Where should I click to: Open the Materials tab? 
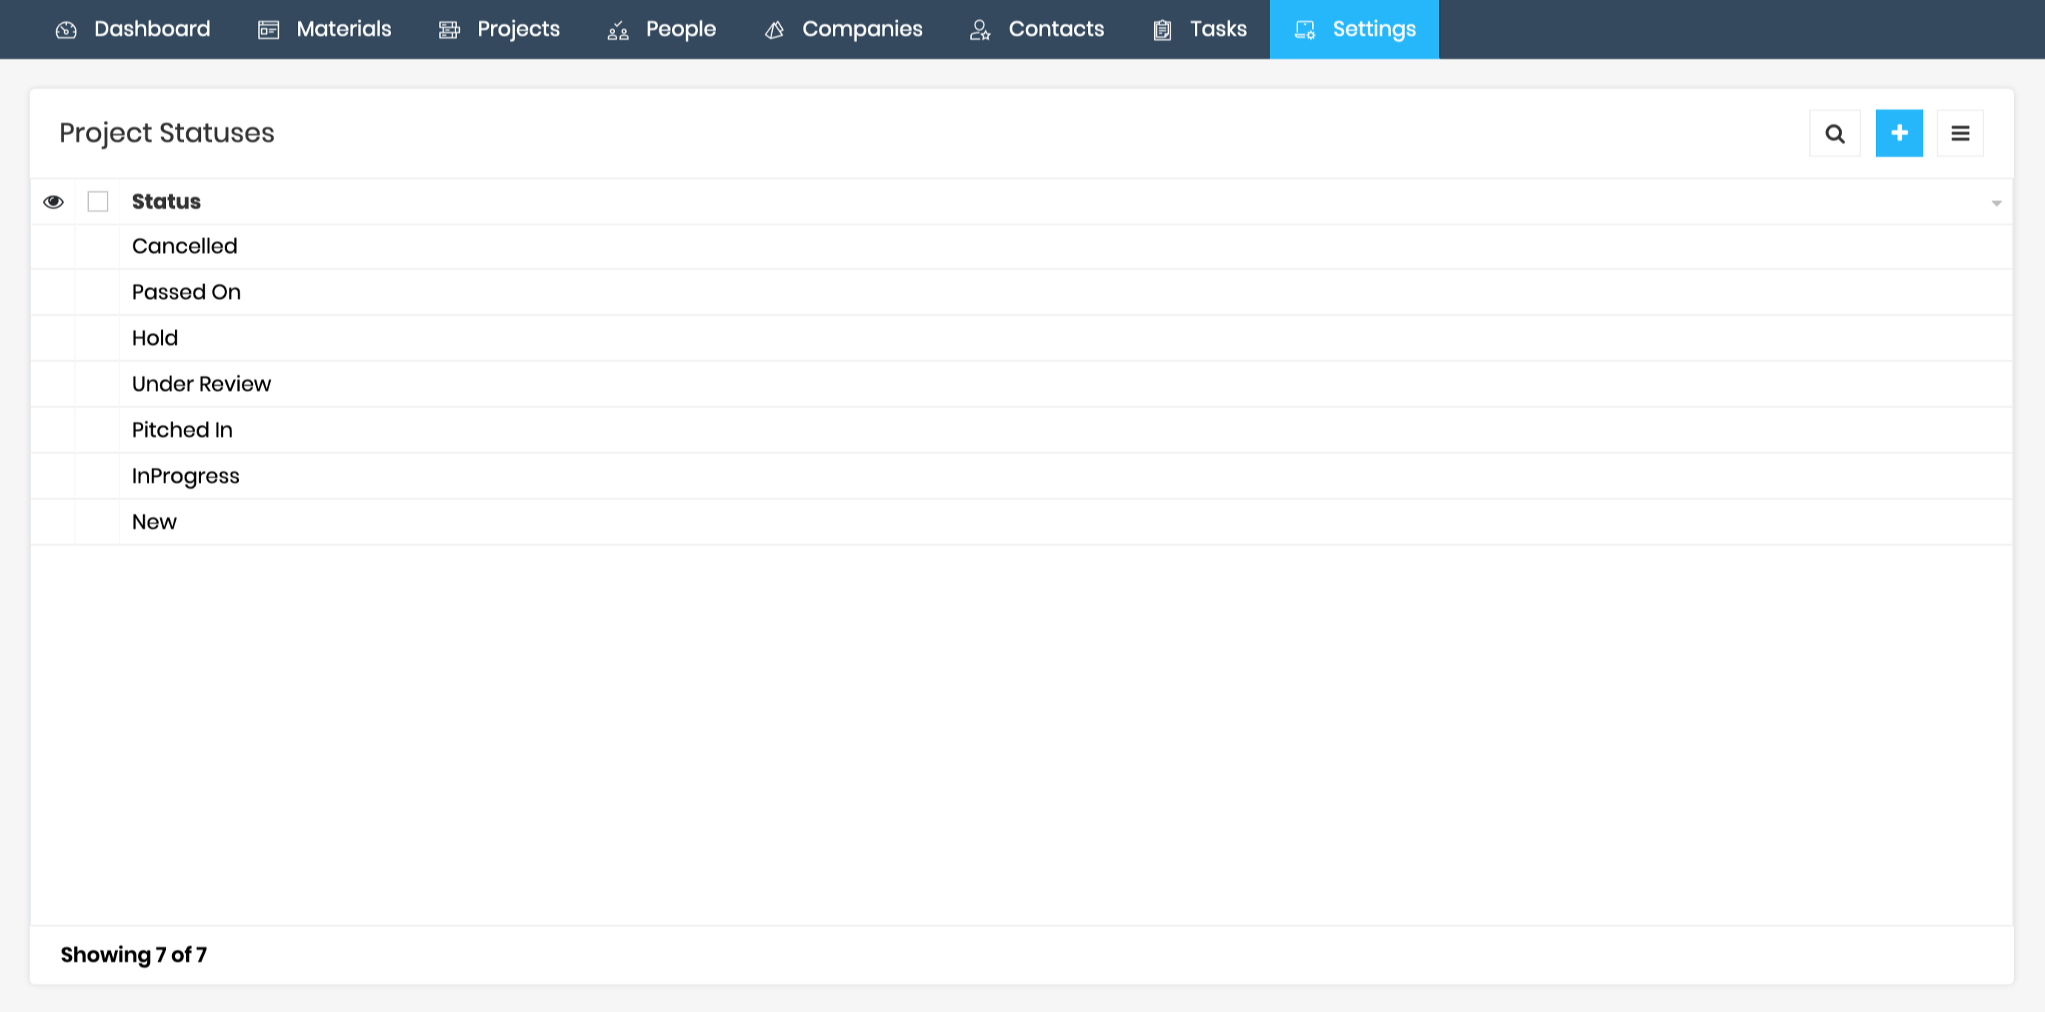(x=325, y=30)
